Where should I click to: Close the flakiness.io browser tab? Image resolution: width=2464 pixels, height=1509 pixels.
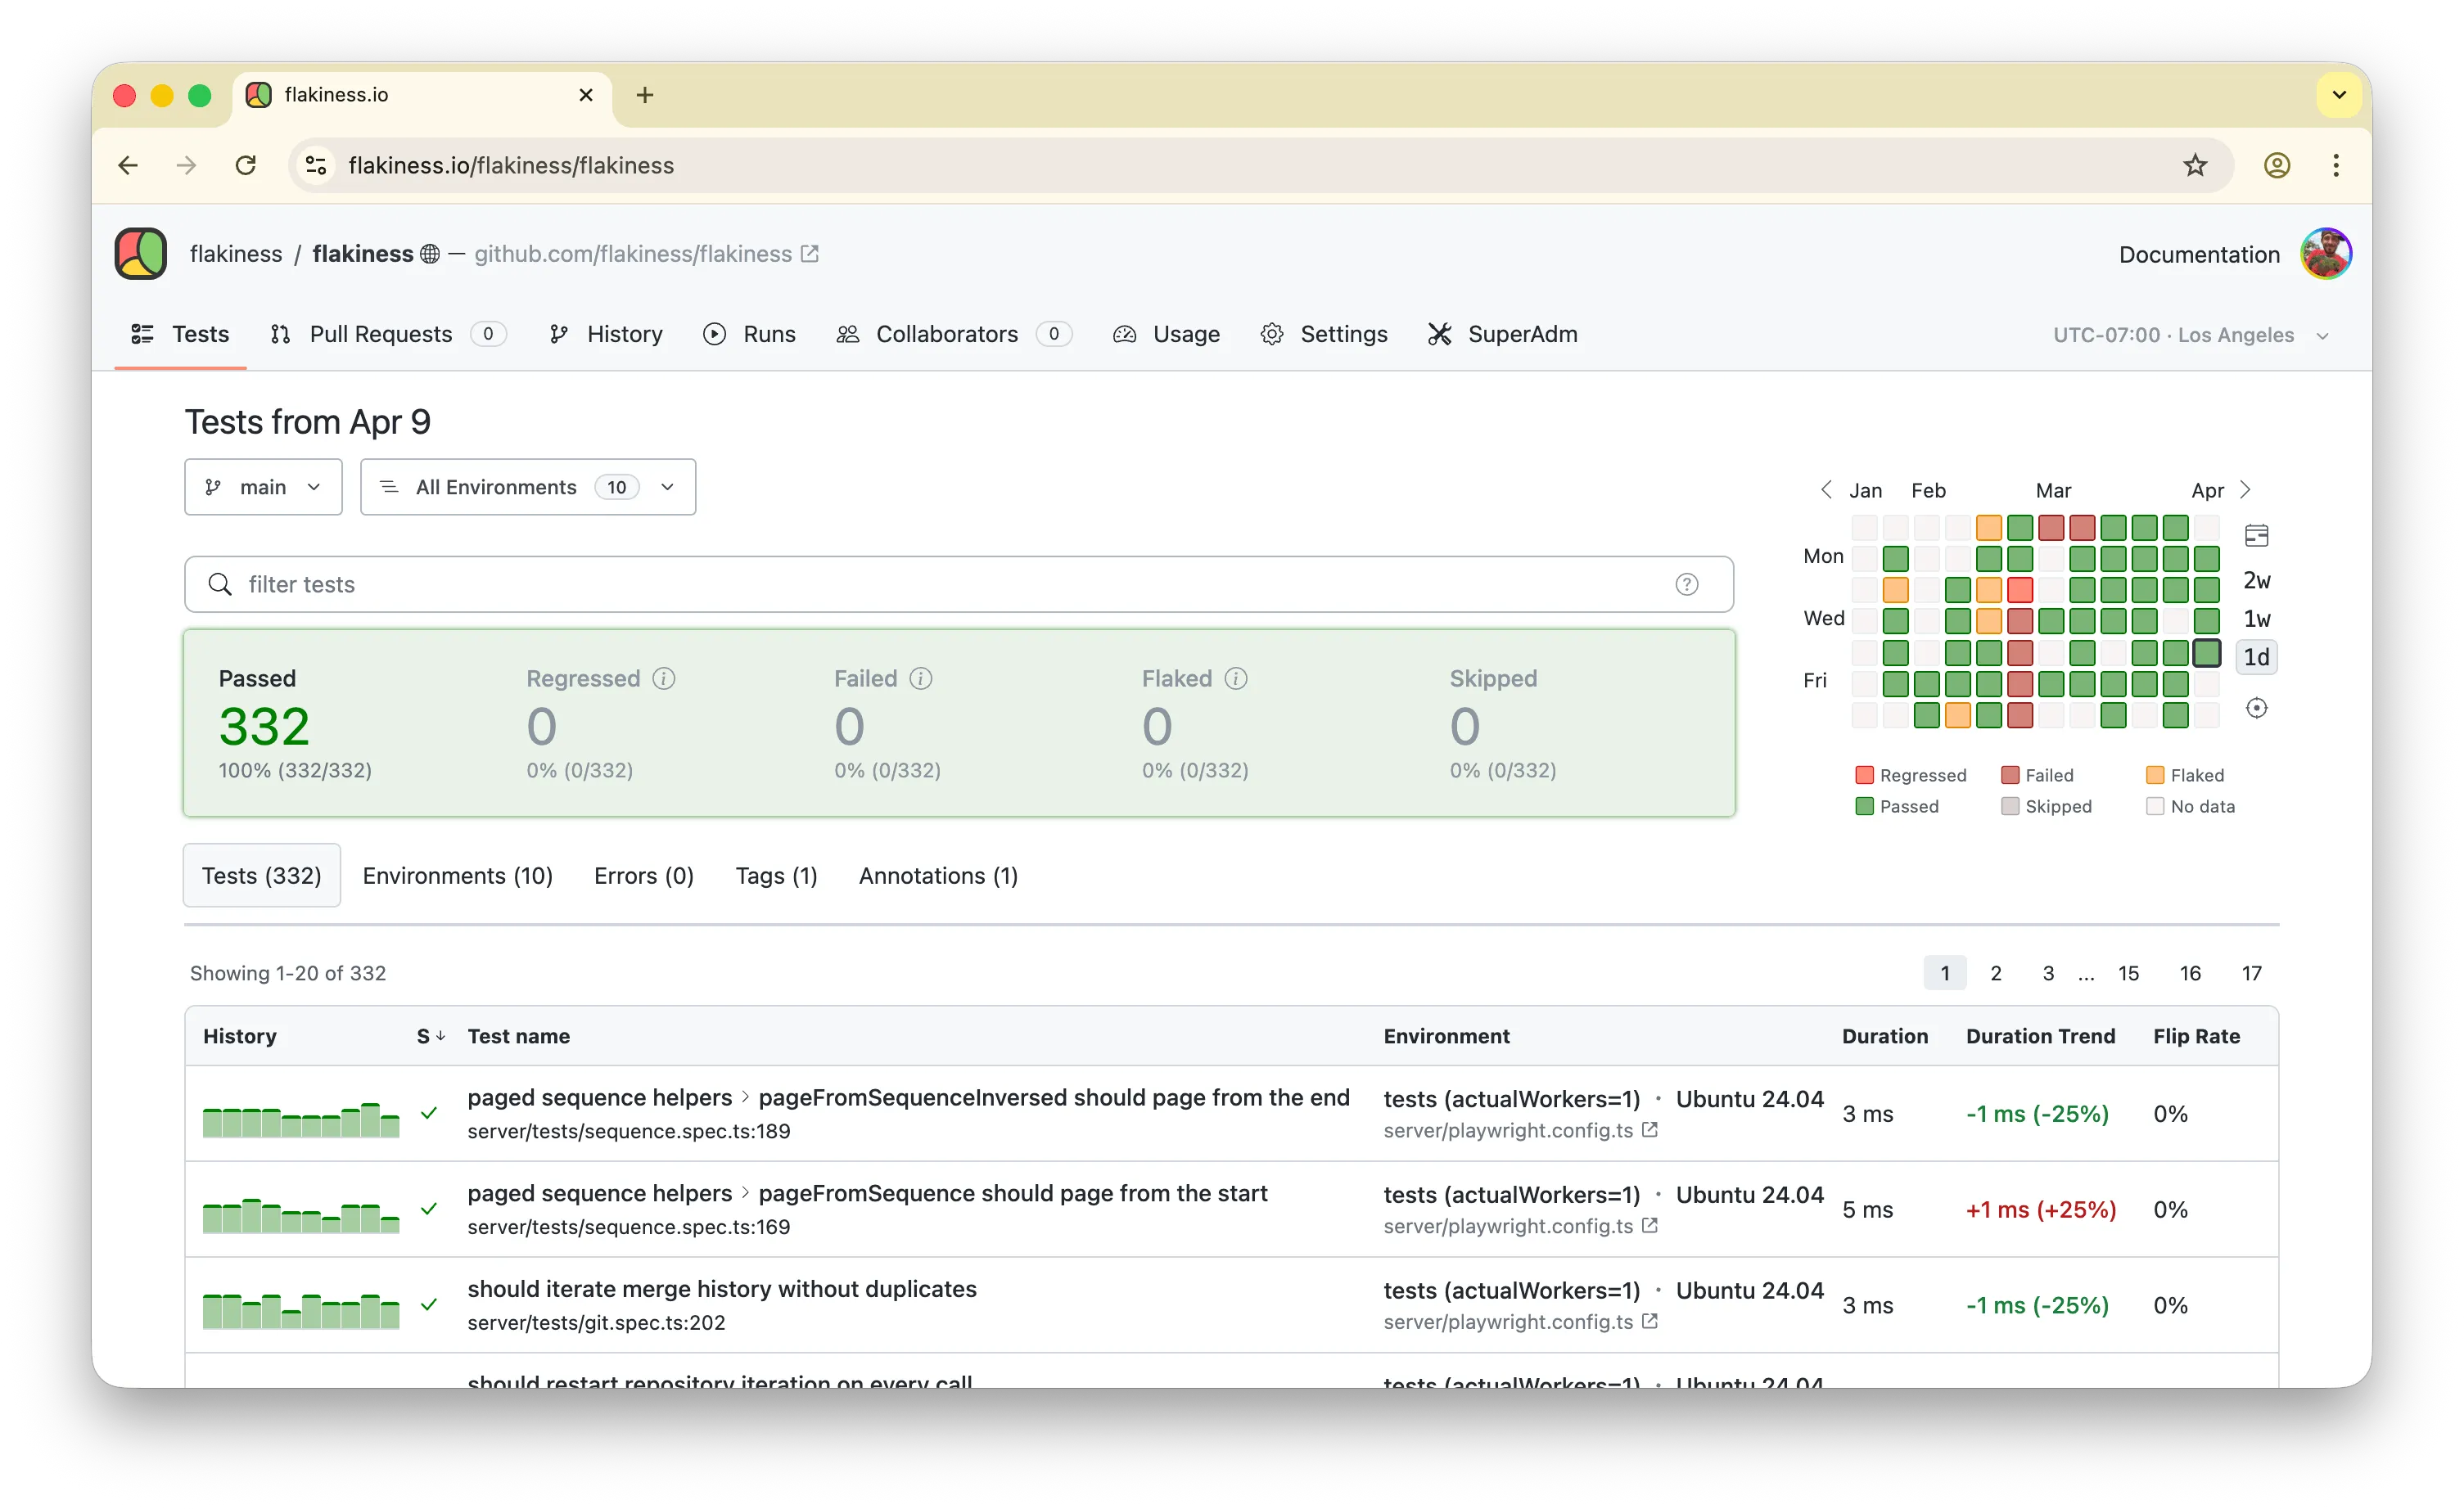point(586,95)
